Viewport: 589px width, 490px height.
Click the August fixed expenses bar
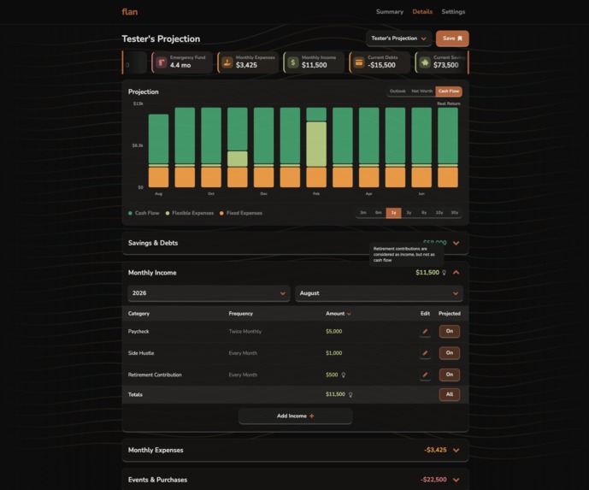158,177
